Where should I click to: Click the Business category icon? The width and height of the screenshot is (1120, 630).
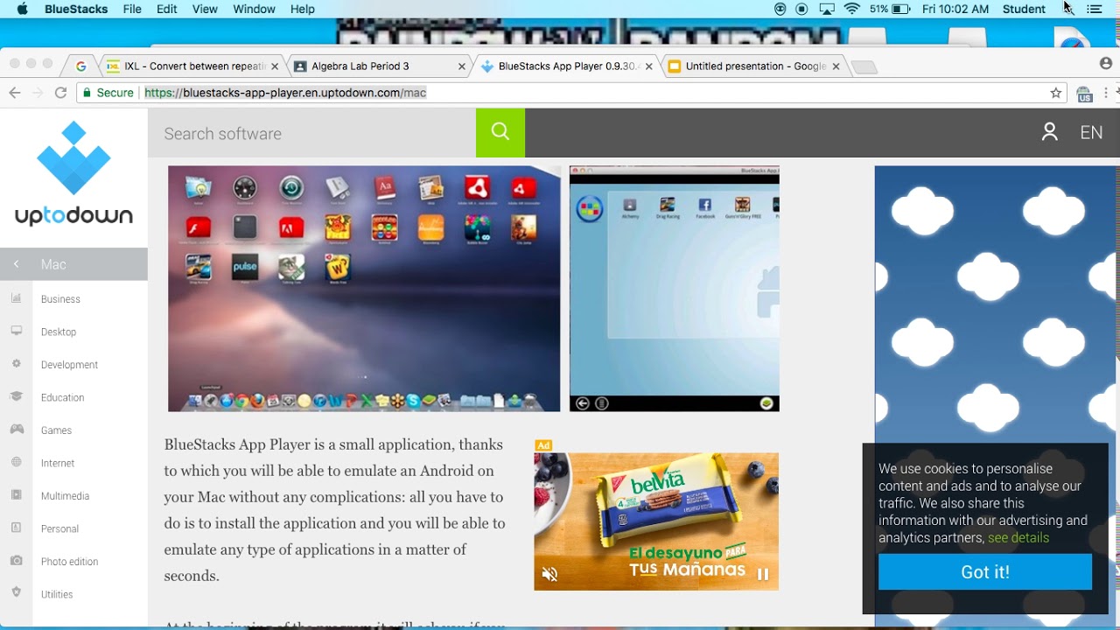point(16,298)
